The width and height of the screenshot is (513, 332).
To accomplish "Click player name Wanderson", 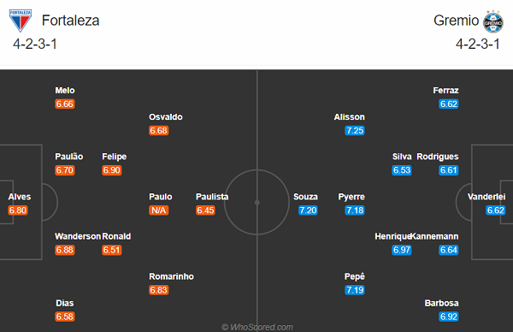I will pos(78,236).
